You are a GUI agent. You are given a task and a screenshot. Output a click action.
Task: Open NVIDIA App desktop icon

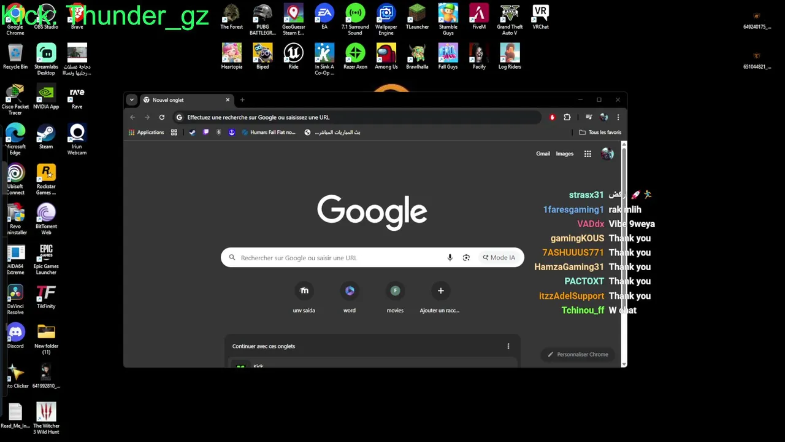[46, 97]
